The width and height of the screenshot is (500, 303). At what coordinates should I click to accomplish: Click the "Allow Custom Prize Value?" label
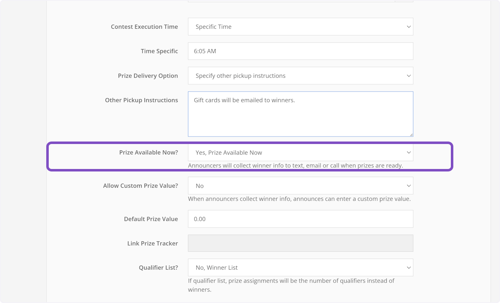(x=140, y=186)
